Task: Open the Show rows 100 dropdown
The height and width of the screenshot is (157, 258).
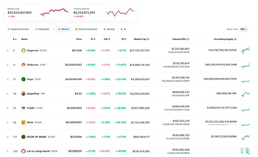Action: (x=243, y=29)
